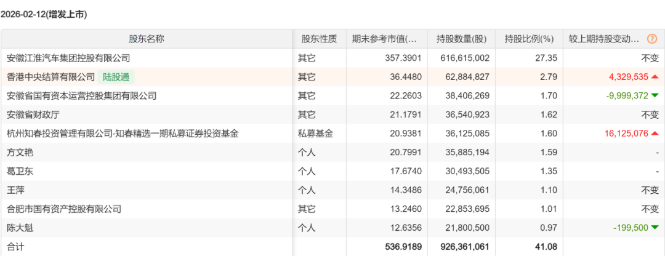
Task: Click share count 616,615,002
Action: click(x=465, y=58)
